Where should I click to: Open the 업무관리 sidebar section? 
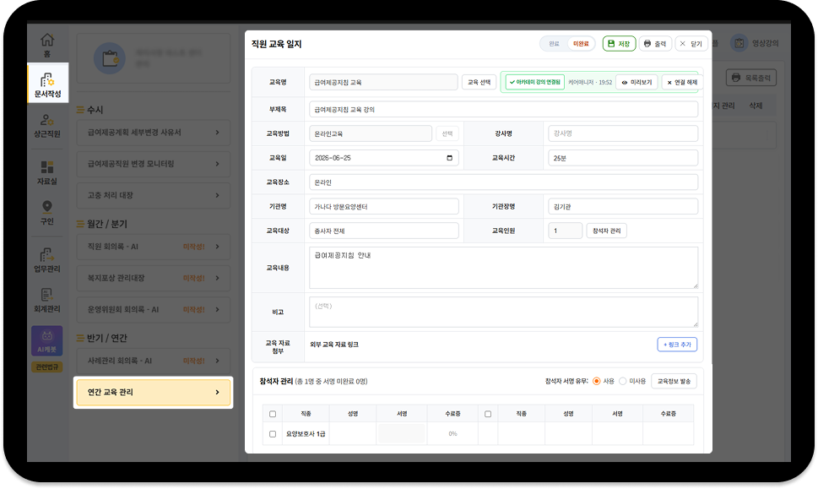[47, 260]
